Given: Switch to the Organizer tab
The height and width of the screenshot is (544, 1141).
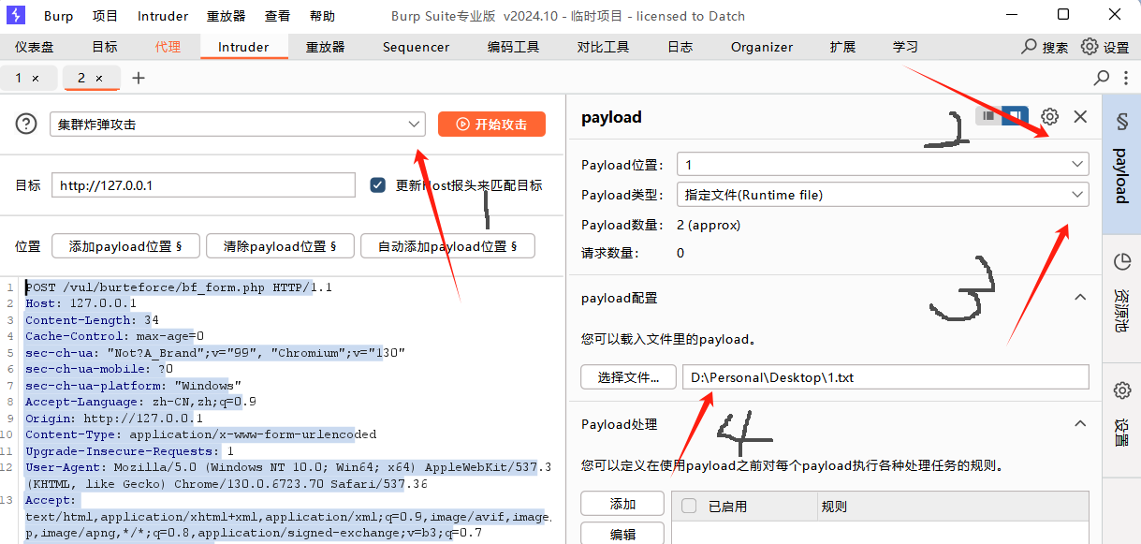Looking at the screenshot, I should click(x=762, y=47).
